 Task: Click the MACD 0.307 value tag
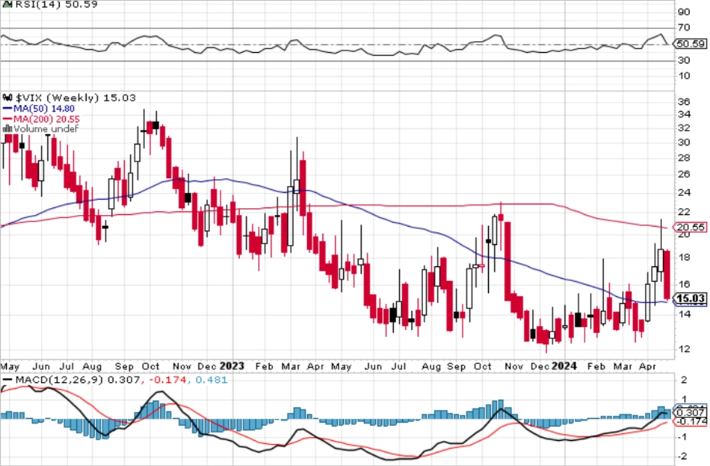tap(690, 413)
